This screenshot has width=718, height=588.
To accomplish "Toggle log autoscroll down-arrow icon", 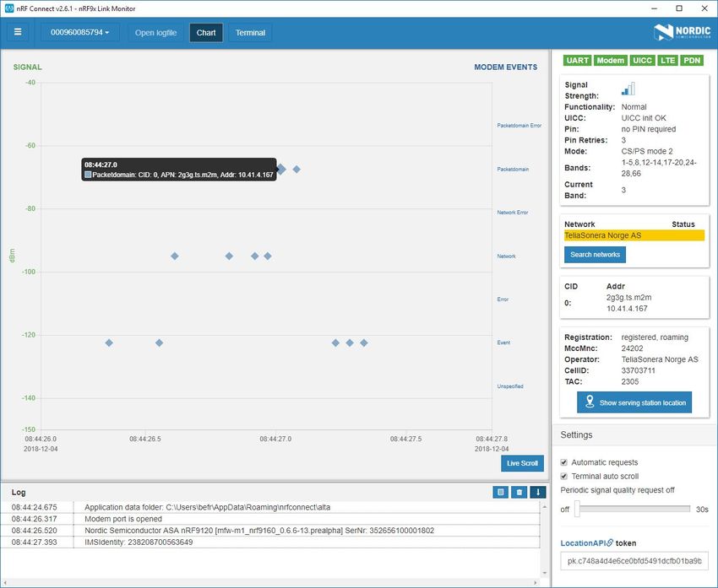I will coord(538,492).
